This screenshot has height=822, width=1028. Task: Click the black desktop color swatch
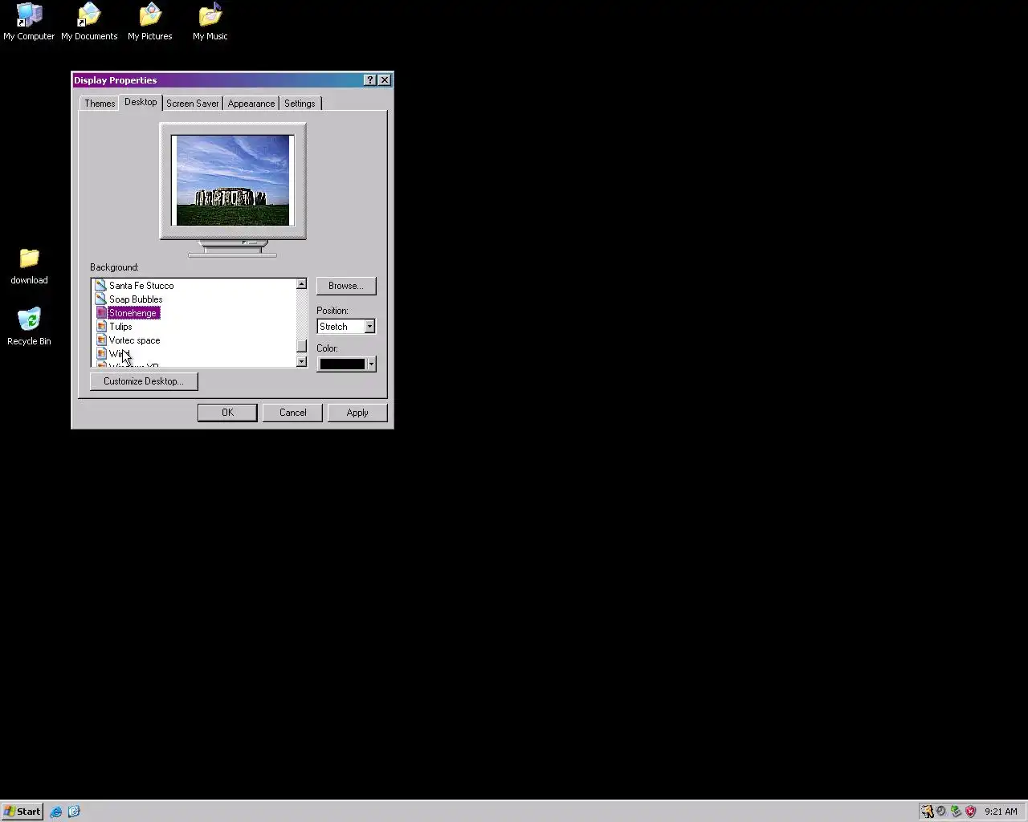[x=342, y=364]
